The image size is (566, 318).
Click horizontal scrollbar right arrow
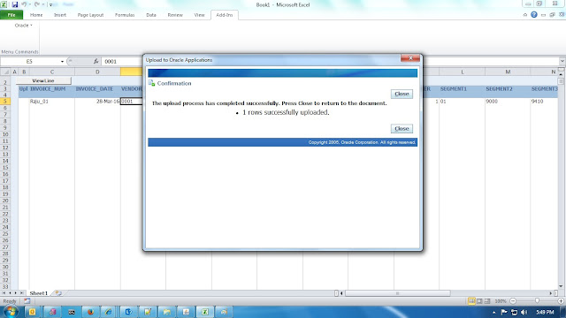point(551,293)
